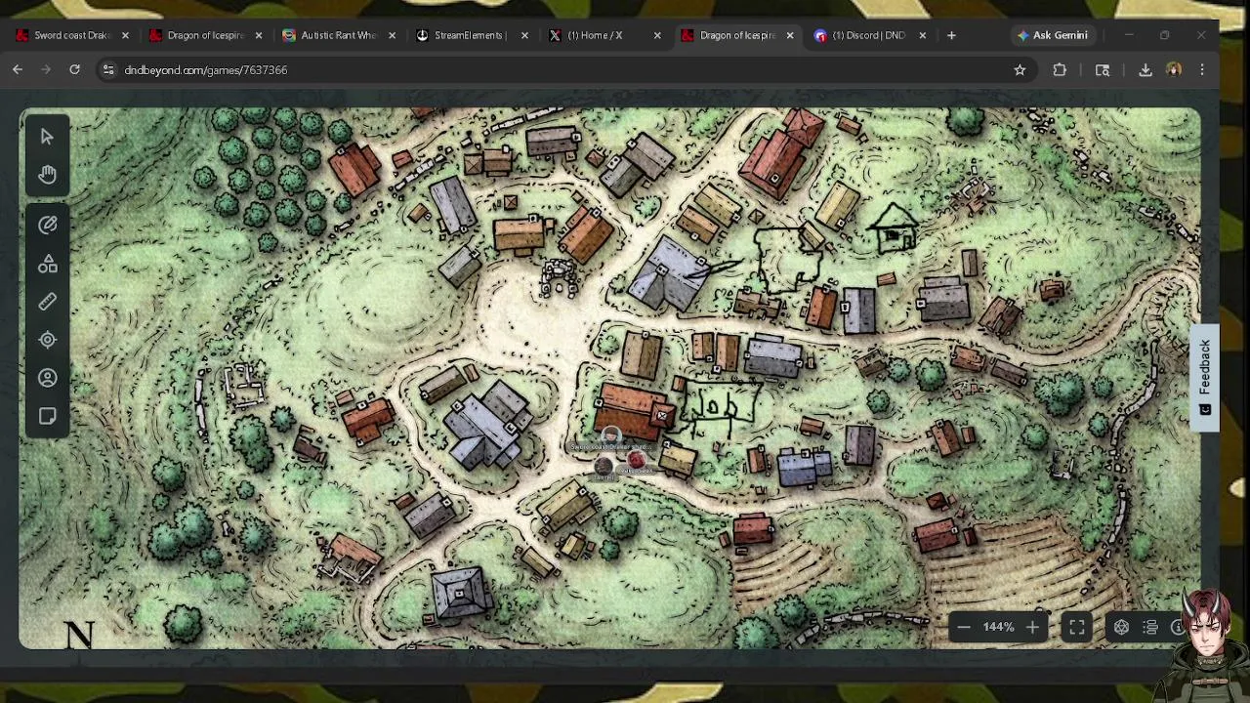Reload the dndbeyond page
Image resolution: width=1250 pixels, height=703 pixels.
pos(74,69)
